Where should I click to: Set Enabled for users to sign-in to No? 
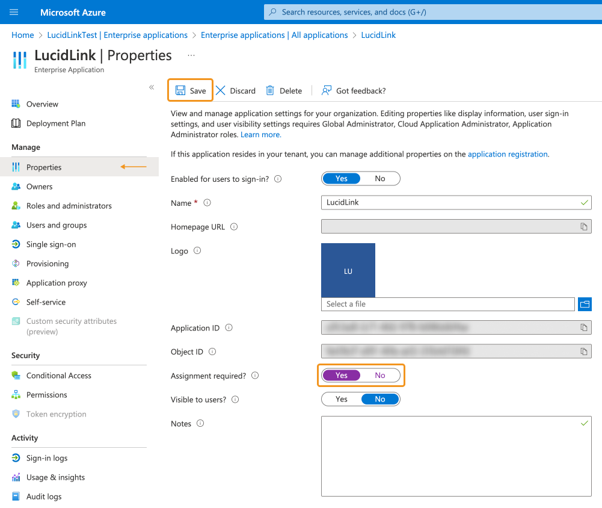point(380,178)
